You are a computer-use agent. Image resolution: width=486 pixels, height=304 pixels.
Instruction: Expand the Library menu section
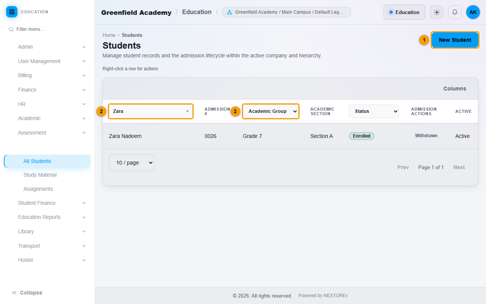pos(52,231)
